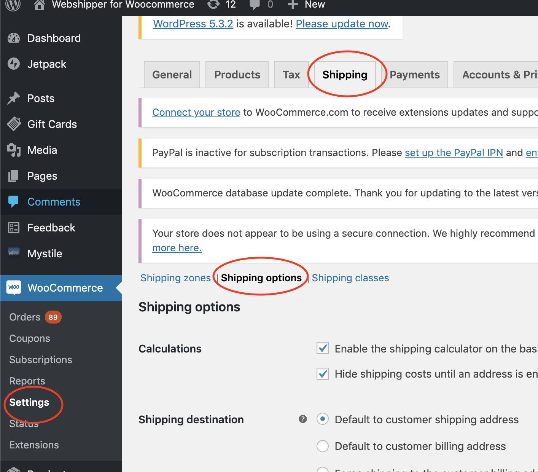Go to Shipping zones section

[175, 278]
